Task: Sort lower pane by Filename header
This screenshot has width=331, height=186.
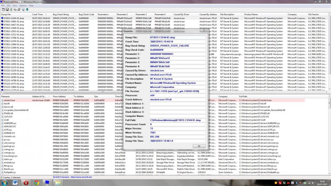Action: coord(16,96)
